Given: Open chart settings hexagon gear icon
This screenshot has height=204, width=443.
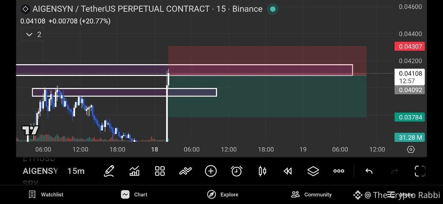Looking at the screenshot, I should tap(411, 149).
